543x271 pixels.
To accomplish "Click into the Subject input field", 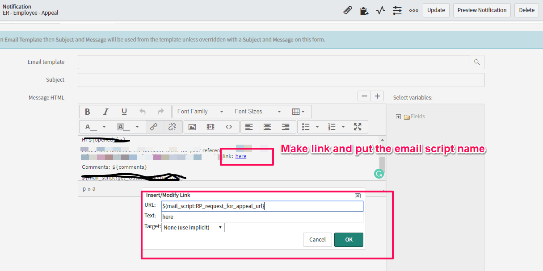I will 281,80.
